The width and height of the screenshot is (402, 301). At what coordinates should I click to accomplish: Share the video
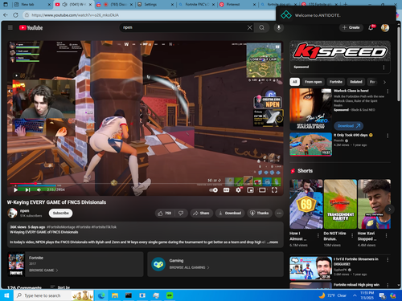pyautogui.click(x=201, y=214)
